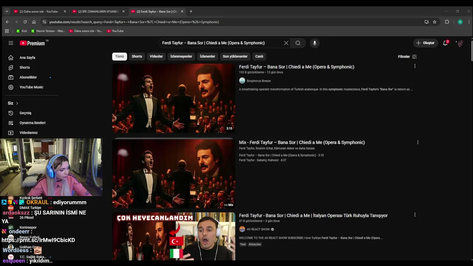Viewport: 473px width, 266px height.
Task: Expand the Siz section chevron
Action: coord(17,103)
